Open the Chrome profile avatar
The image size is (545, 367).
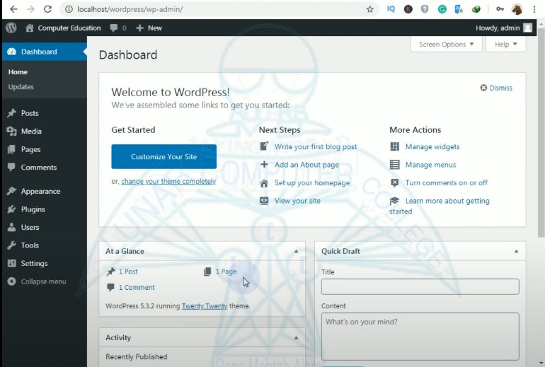point(517,9)
